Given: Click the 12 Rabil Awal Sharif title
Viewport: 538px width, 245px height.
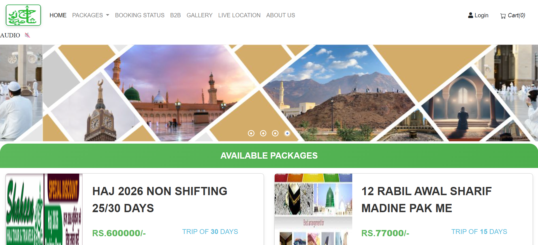Looking at the screenshot, I should click(x=426, y=200).
